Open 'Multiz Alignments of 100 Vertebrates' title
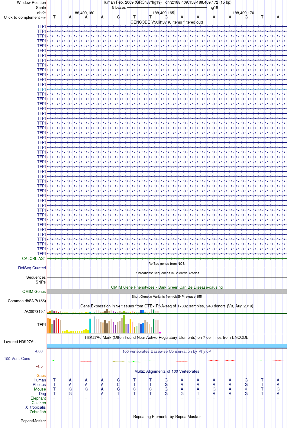Viewport: 287px width, 428px height. 167,371
